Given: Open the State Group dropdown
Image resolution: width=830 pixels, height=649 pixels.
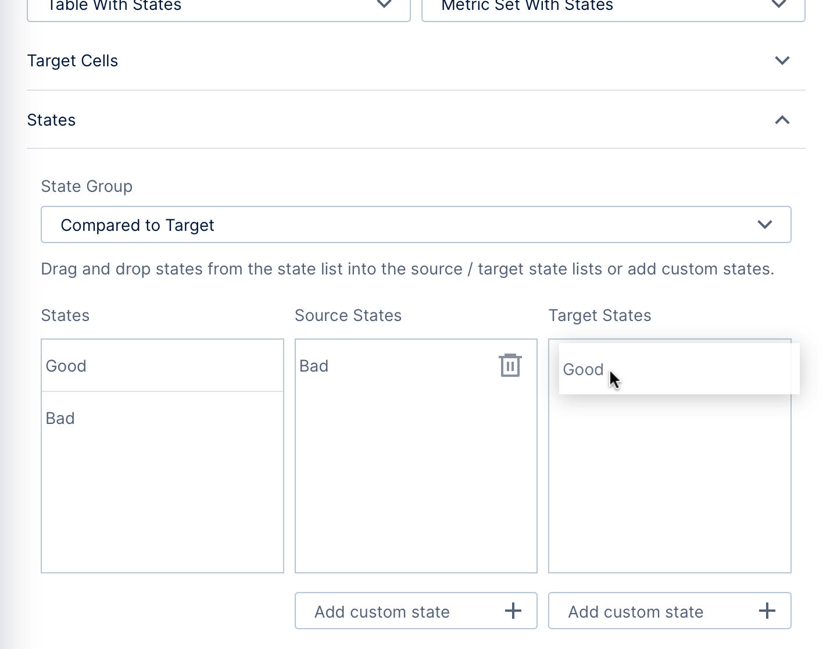Looking at the screenshot, I should coord(416,224).
